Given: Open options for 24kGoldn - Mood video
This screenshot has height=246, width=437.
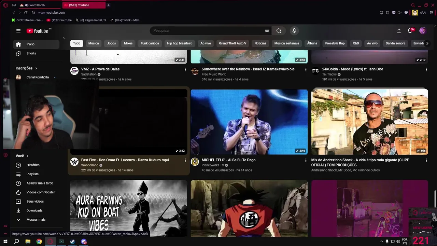Looking at the screenshot, I should point(426,69).
